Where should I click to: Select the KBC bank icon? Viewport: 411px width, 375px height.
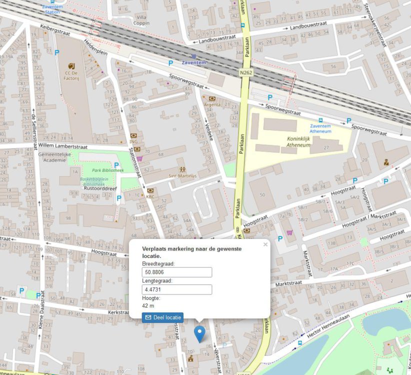pyautogui.click(x=150, y=190)
